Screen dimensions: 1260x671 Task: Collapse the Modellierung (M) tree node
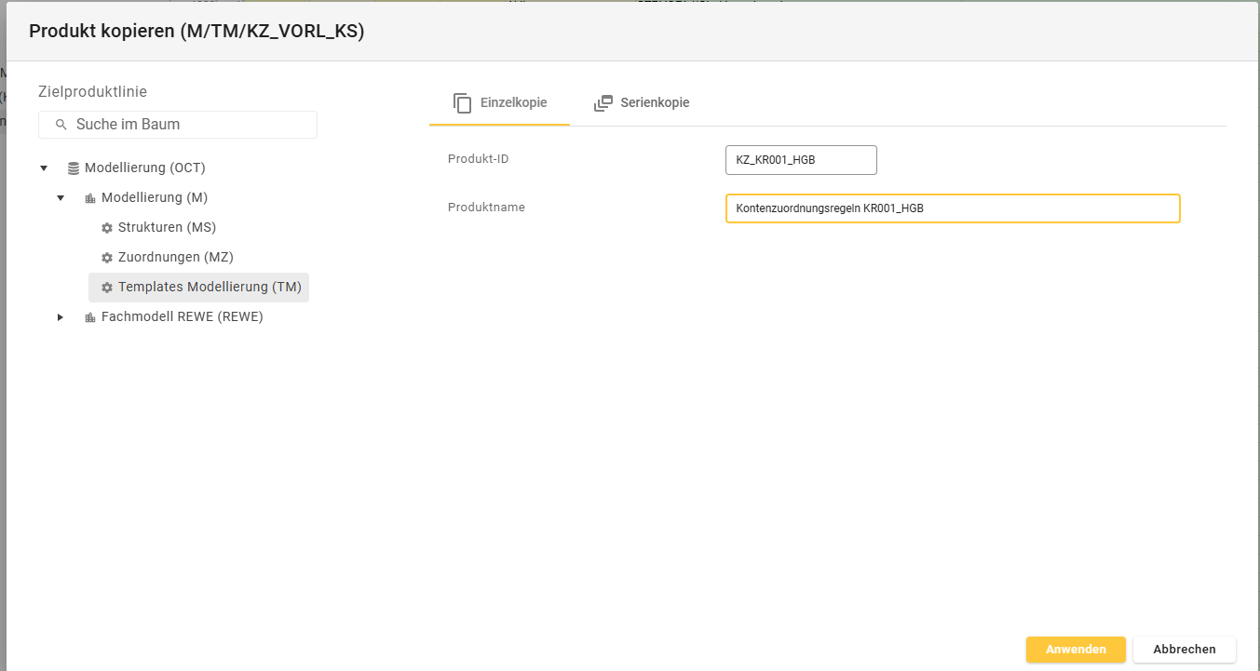[x=61, y=198]
